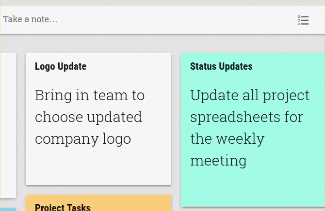Select the "company logo" text line
The height and width of the screenshot is (211, 325).
83,139
